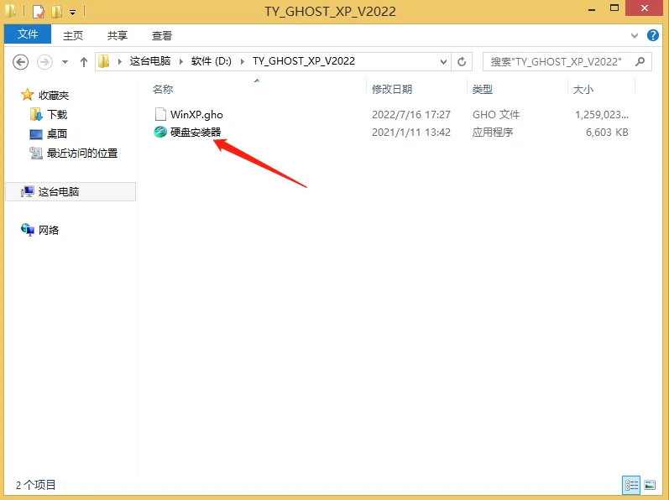Click 软件 (D:) in the address breadcrumb
The height and width of the screenshot is (500, 669).
coord(212,61)
